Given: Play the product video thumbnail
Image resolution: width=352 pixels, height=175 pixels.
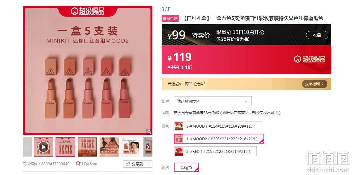Looking at the screenshot, I should [43, 147].
